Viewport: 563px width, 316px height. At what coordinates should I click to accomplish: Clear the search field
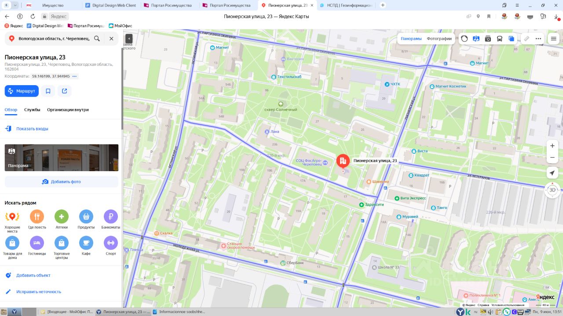(111, 39)
